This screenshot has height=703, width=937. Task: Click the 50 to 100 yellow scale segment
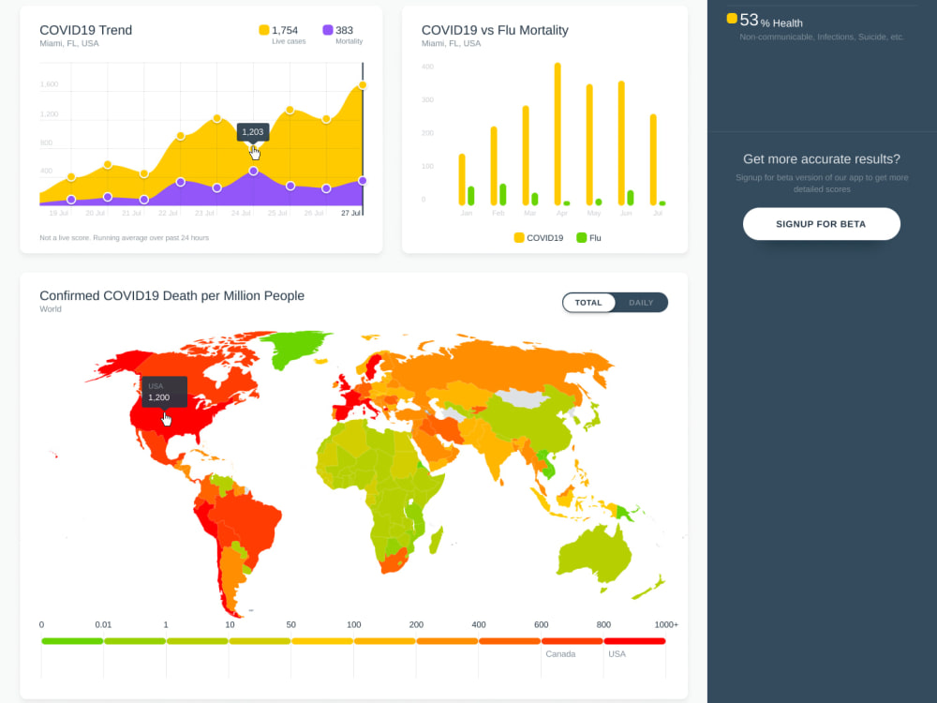pos(322,641)
